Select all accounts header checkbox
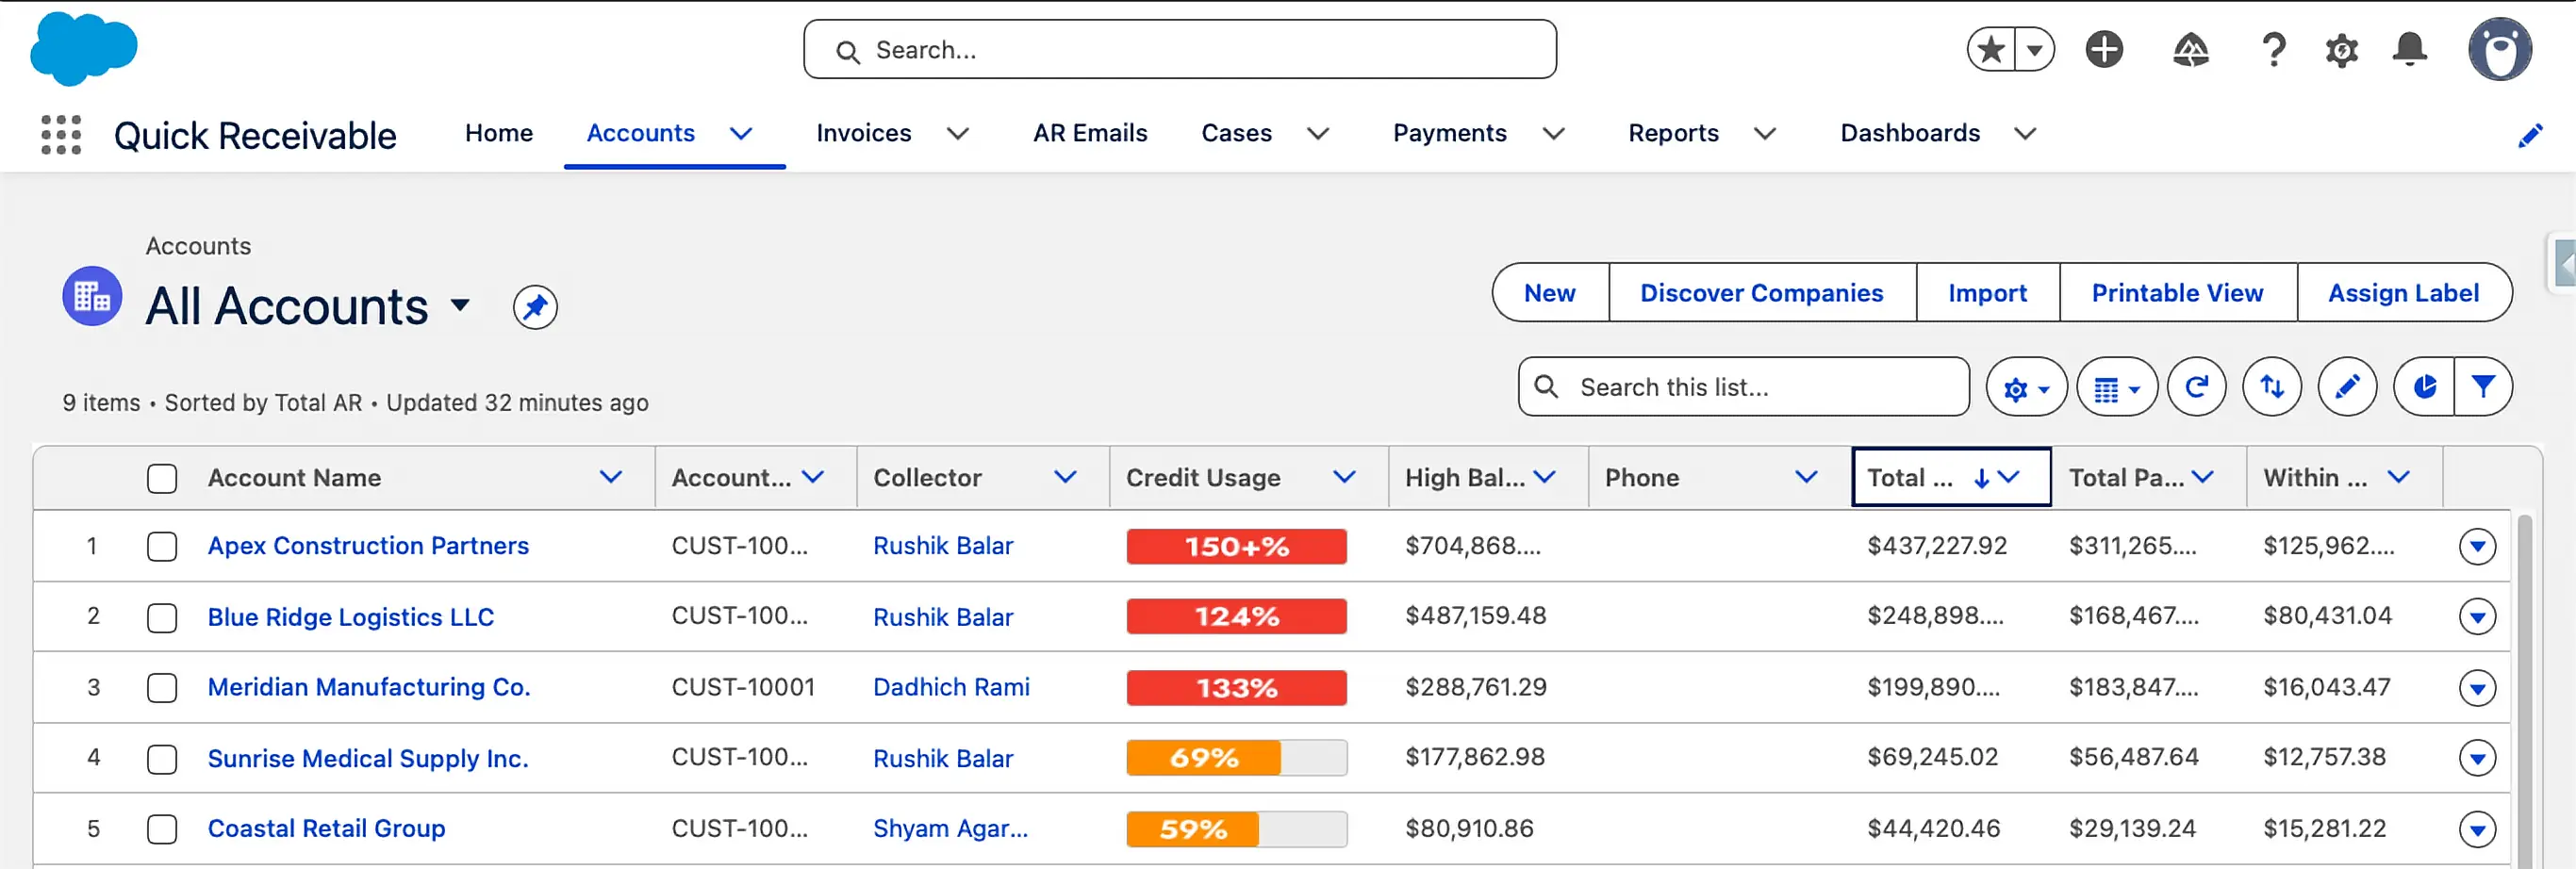The image size is (2576, 869). point(162,479)
